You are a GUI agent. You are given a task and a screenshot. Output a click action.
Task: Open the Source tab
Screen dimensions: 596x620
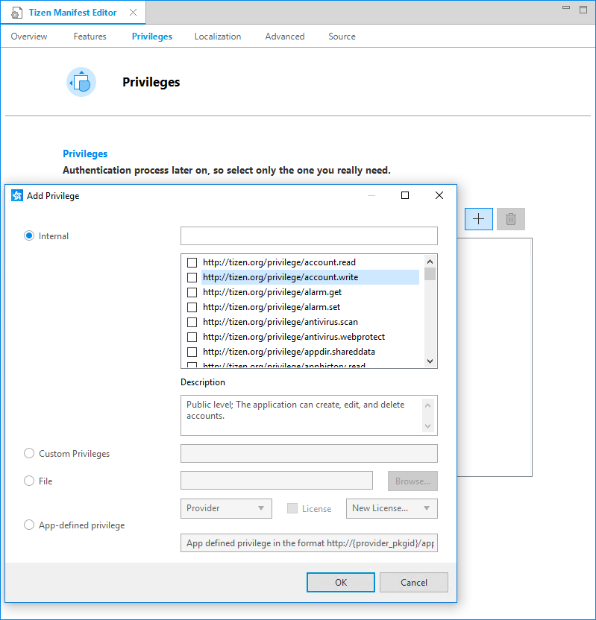tap(342, 37)
